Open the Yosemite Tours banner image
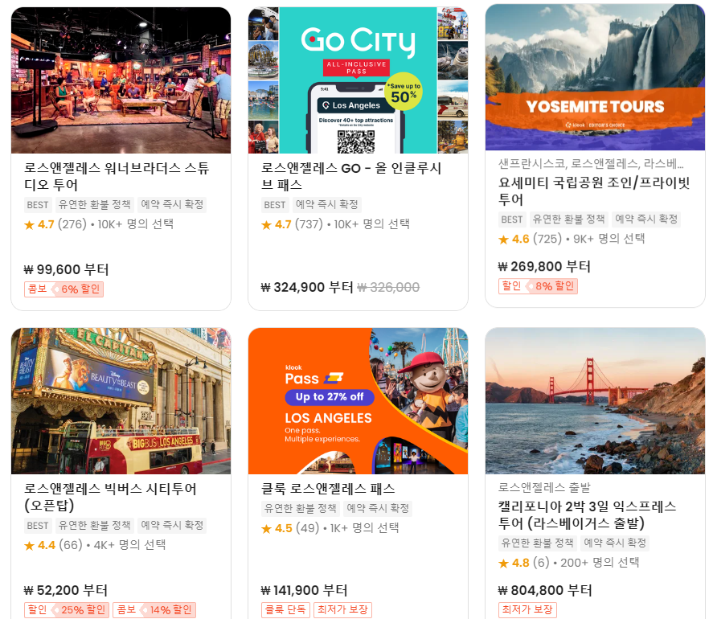Screen dimensions: 713x619 (x=595, y=77)
